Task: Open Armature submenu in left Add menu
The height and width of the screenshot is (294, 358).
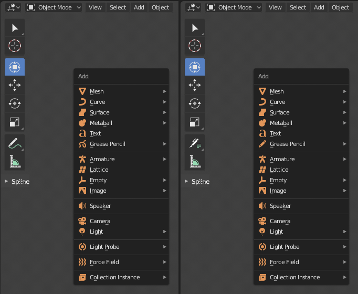Action: pos(121,159)
